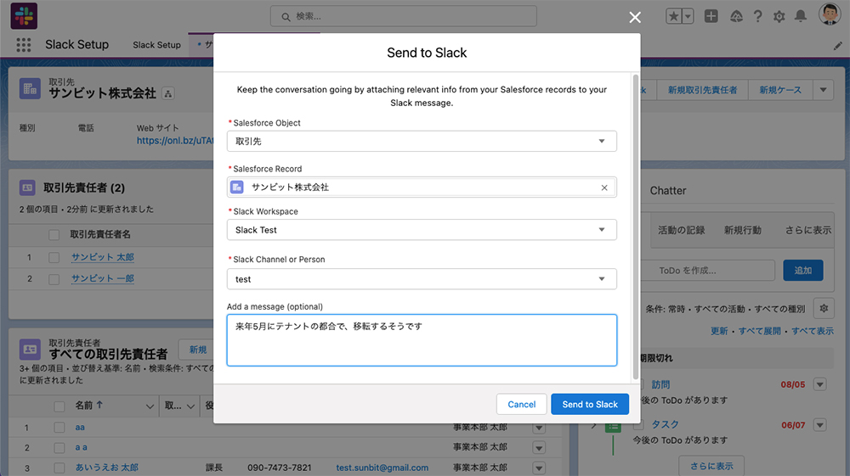Open the Slack Channel or Person dropdown
Image resolution: width=850 pixels, height=476 pixels.
(422, 279)
